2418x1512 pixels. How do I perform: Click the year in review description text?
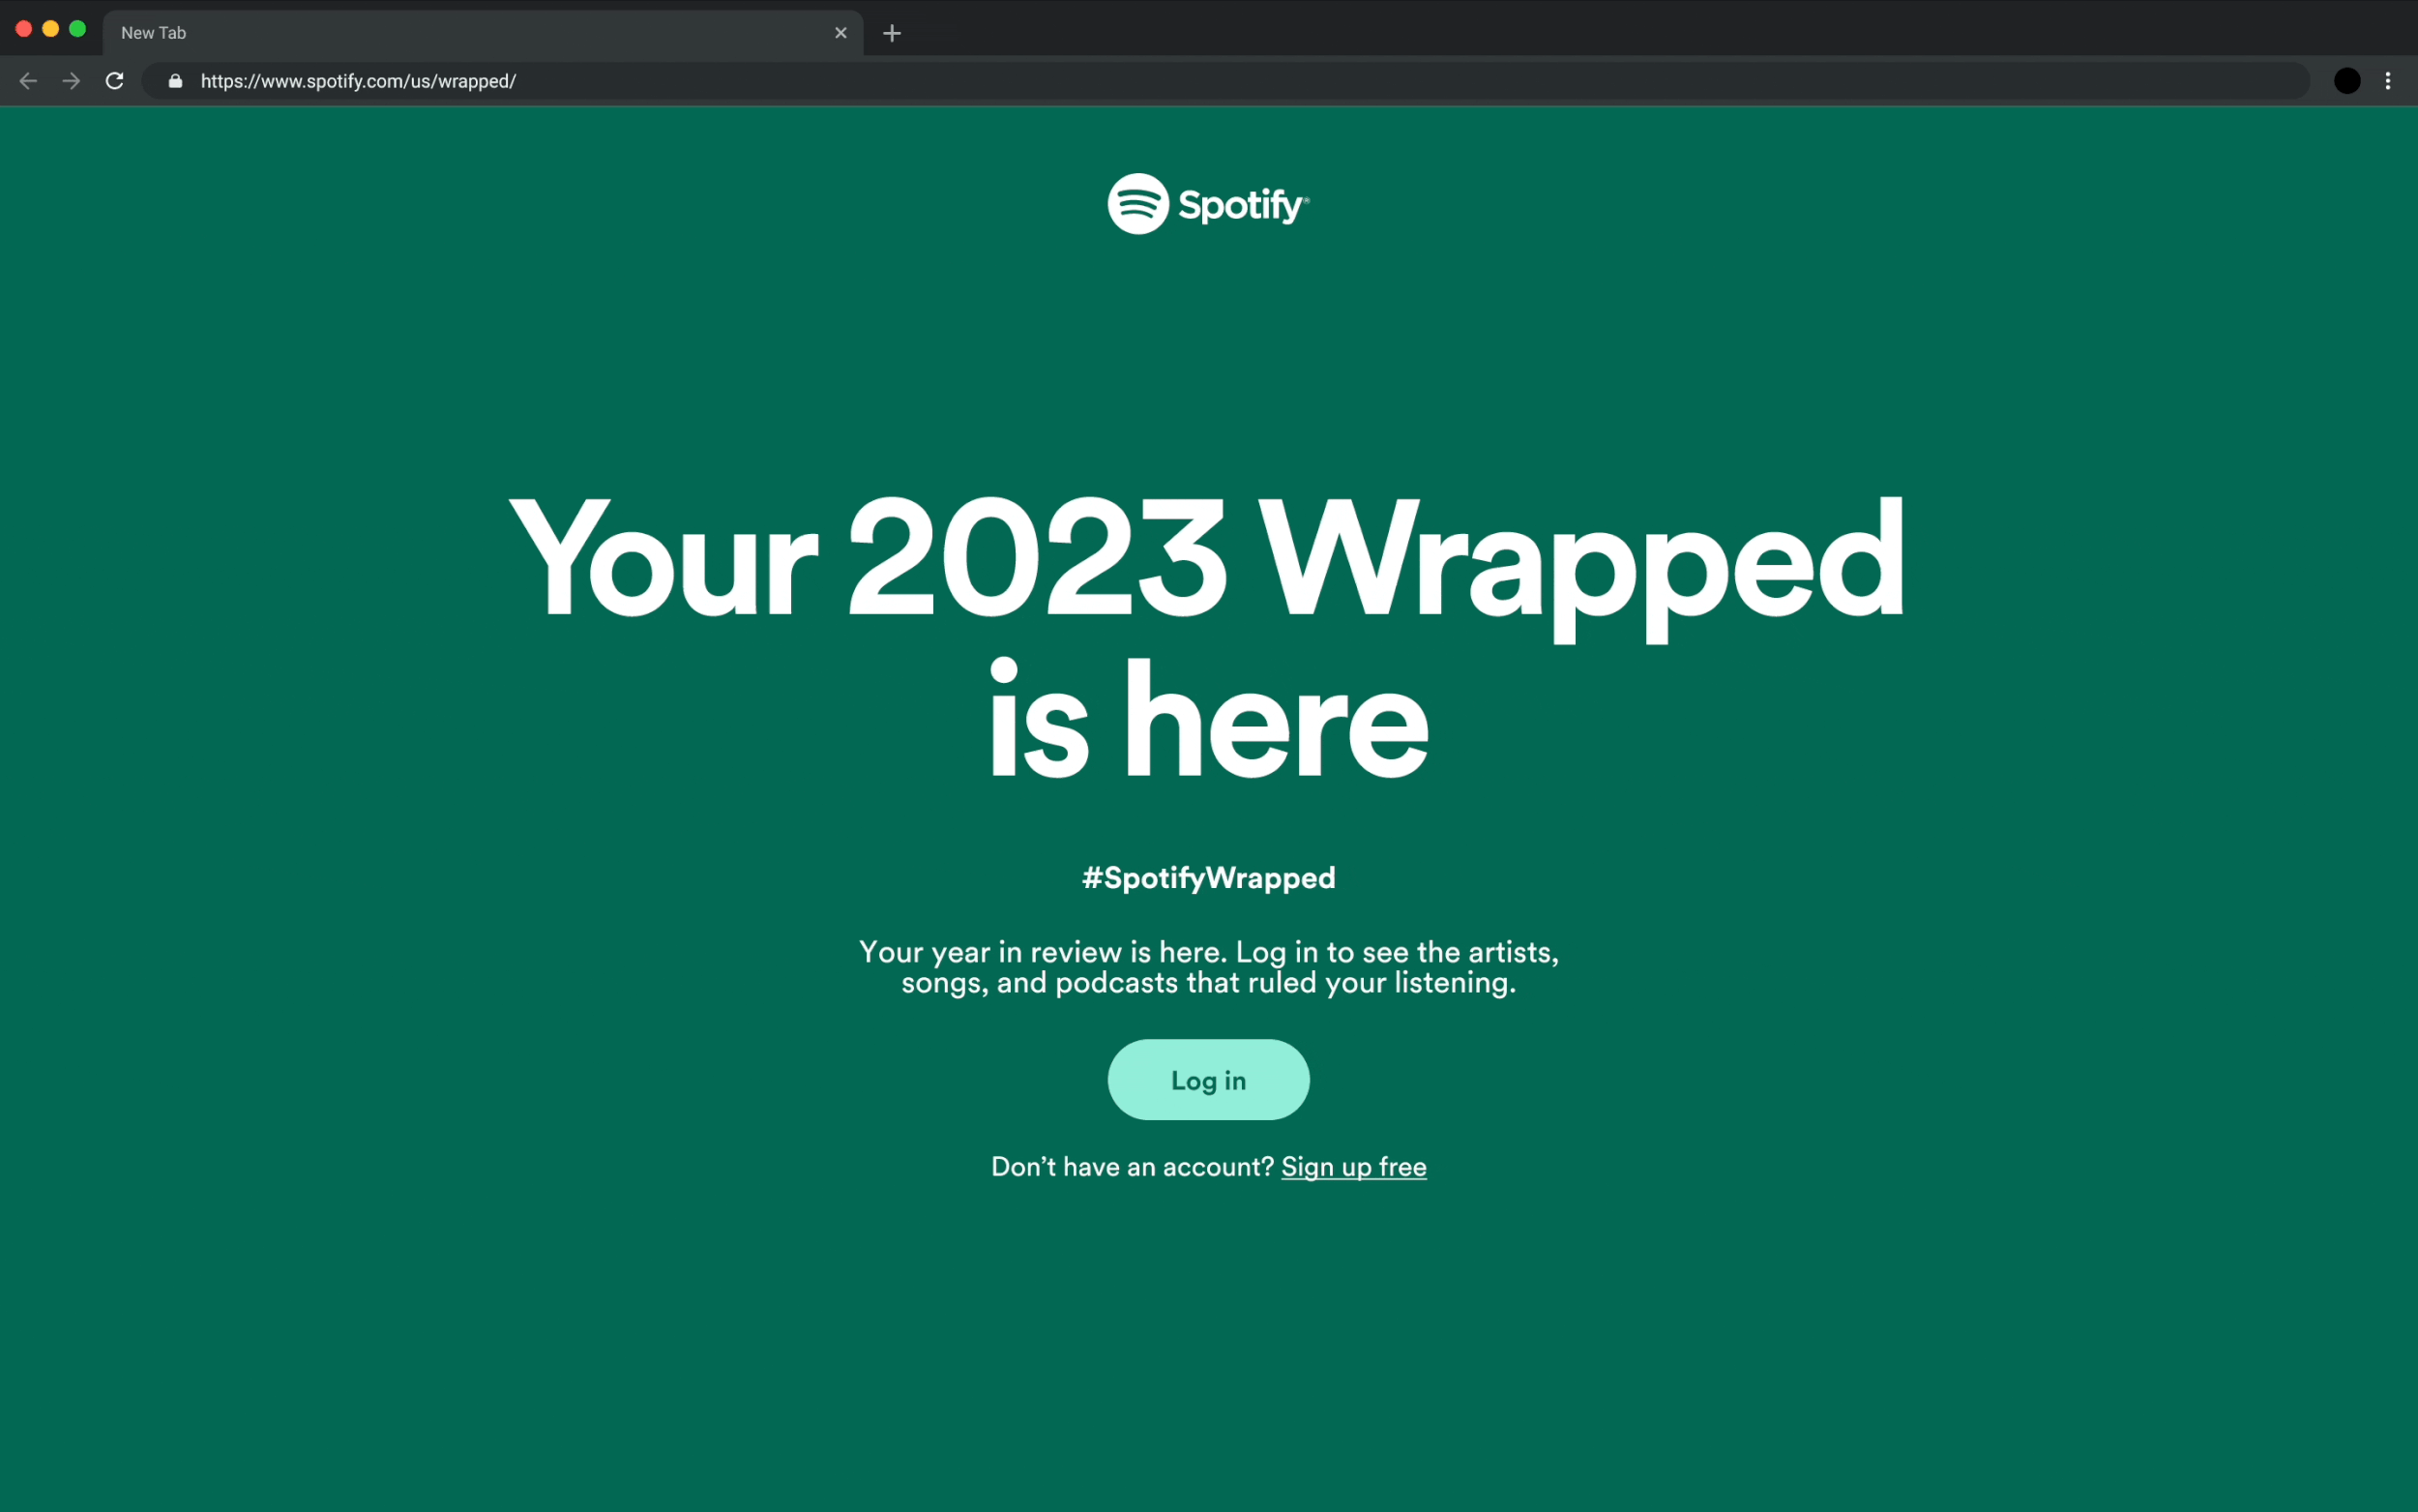click(x=1207, y=967)
